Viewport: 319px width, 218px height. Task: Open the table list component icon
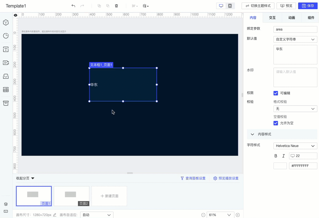[x=6, y=90]
